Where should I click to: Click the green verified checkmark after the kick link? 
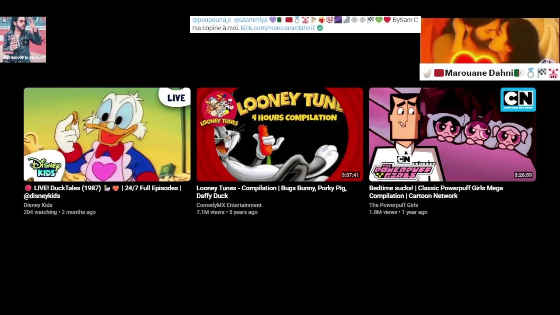point(320,28)
